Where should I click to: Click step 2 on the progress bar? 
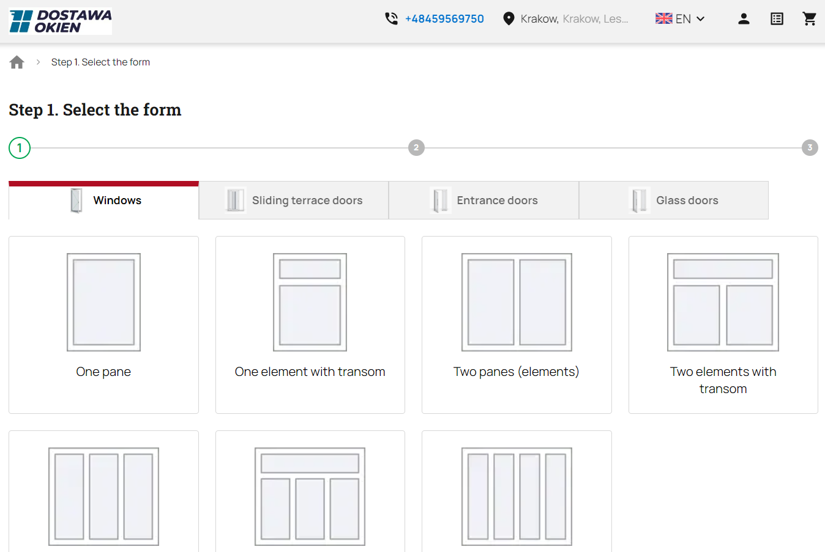coord(417,147)
